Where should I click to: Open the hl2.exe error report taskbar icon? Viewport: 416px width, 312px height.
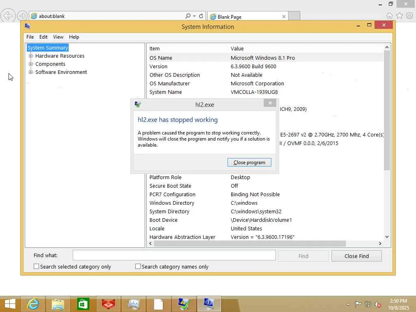(x=184, y=304)
